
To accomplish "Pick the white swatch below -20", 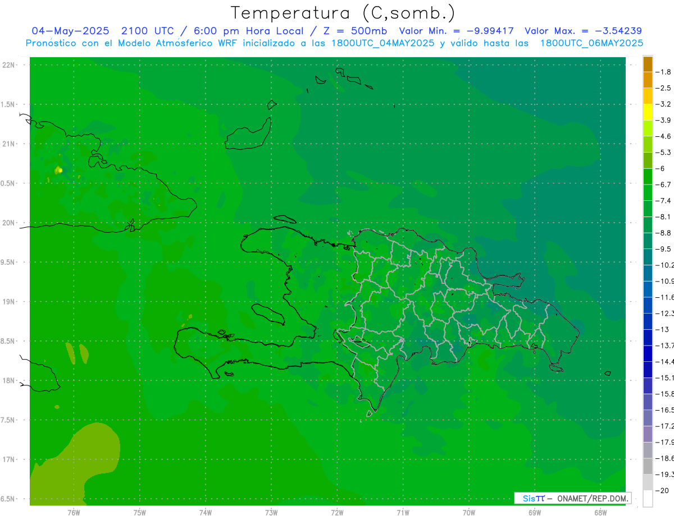I will [648, 499].
